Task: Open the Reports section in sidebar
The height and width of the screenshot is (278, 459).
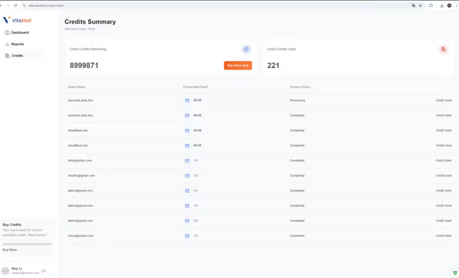Action: (14, 44)
